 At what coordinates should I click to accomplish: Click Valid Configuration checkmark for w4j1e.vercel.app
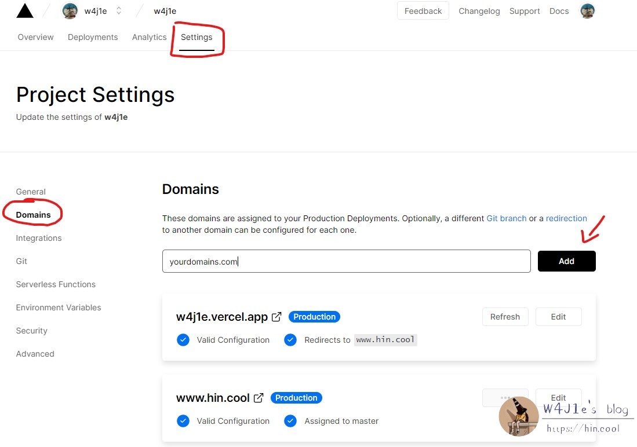click(x=183, y=340)
